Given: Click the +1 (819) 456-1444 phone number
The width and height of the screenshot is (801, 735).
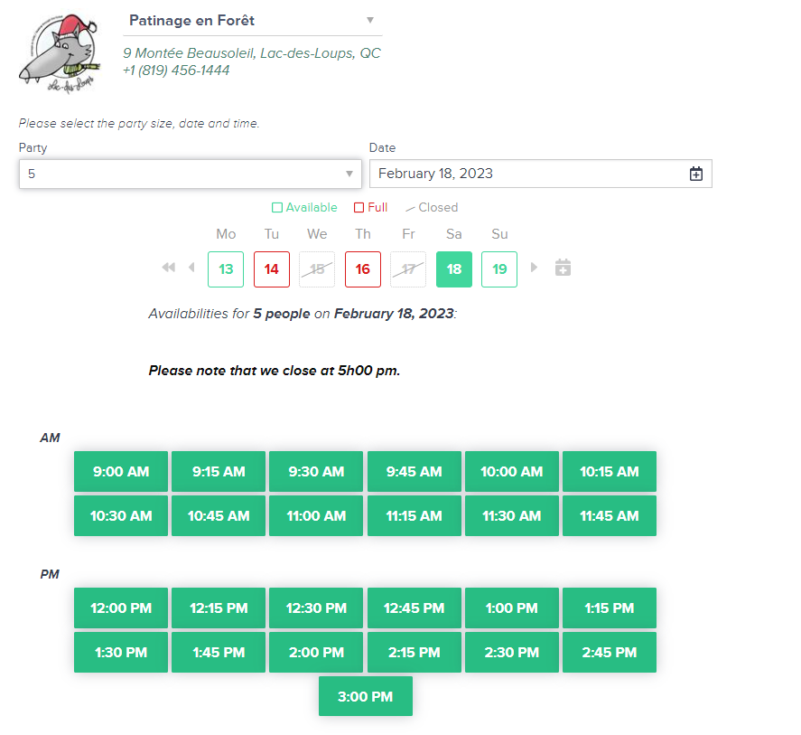Looking at the screenshot, I should click(176, 71).
